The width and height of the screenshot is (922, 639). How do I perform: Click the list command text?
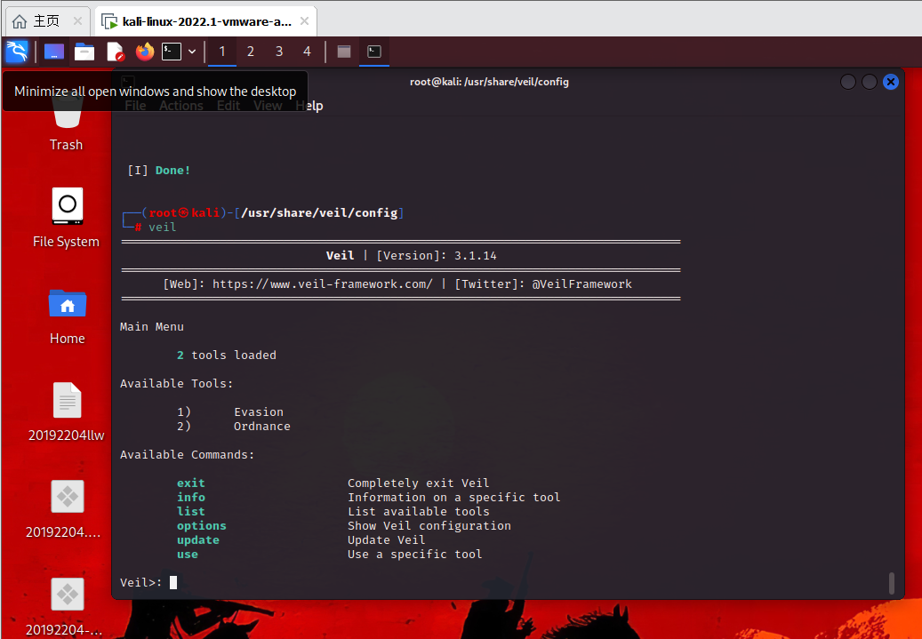coord(191,511)
